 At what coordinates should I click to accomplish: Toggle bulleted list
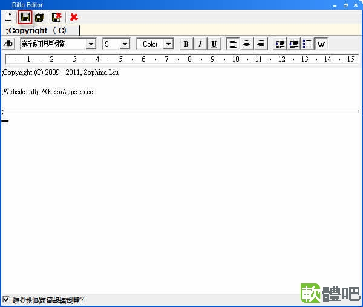point(307,44)
